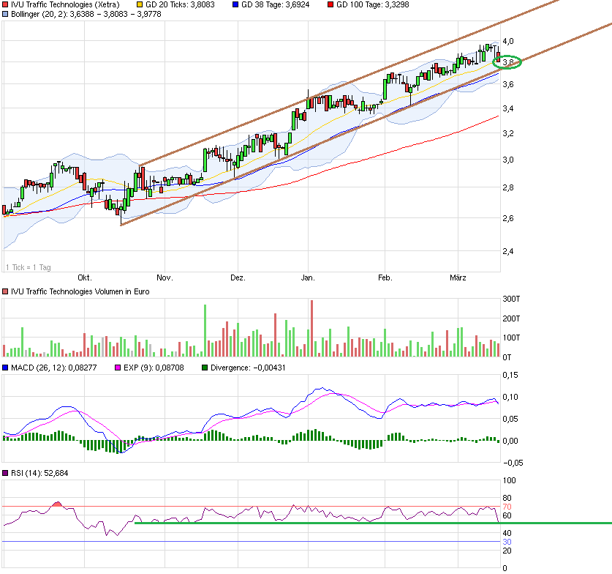Image resolution: width=612 pixels, height=574 pixels.
Task: Click the '1 Tick = 1 Tag' note
Action: (29, 268)
